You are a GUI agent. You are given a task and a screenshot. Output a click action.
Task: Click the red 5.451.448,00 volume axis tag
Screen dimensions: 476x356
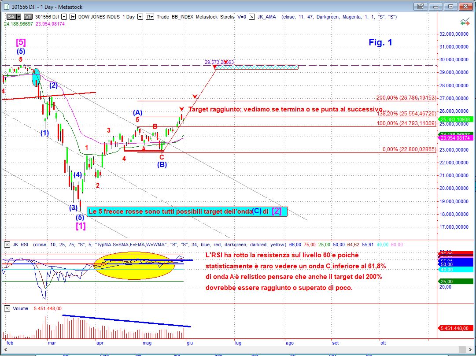coord(456,328)
